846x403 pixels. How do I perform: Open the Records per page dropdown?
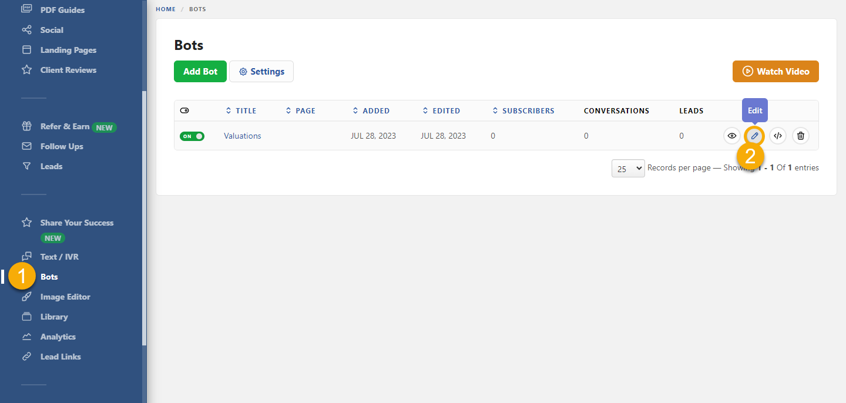pyautogui.click(x=628, y=169)
